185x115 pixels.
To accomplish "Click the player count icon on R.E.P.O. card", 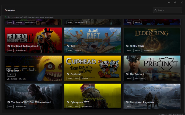I will pyautogui.click(x=20, y=79).
